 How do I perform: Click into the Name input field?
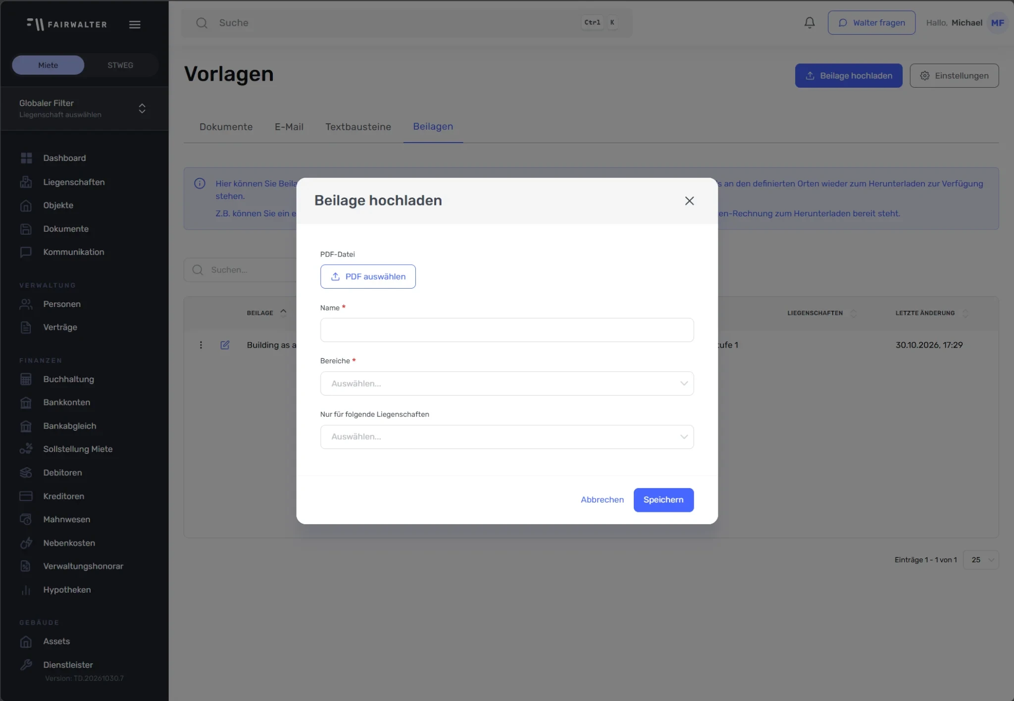click(x=507, y=330)
